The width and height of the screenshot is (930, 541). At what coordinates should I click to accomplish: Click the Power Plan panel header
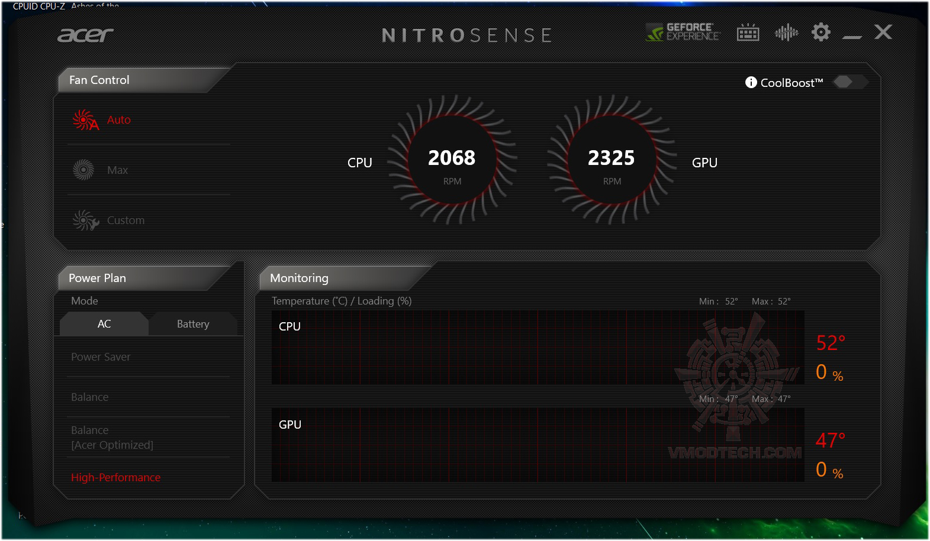click(x=98, y=278)
